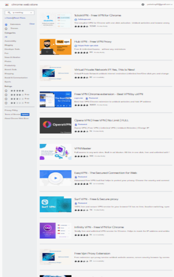The image size is (174, 277).
Task: Open the settings gear in the header
Action: [x=143, y=4]
